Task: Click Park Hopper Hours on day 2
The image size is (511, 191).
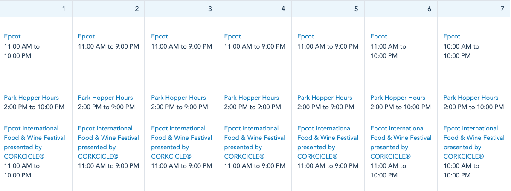Action: (x=105, y=98)
